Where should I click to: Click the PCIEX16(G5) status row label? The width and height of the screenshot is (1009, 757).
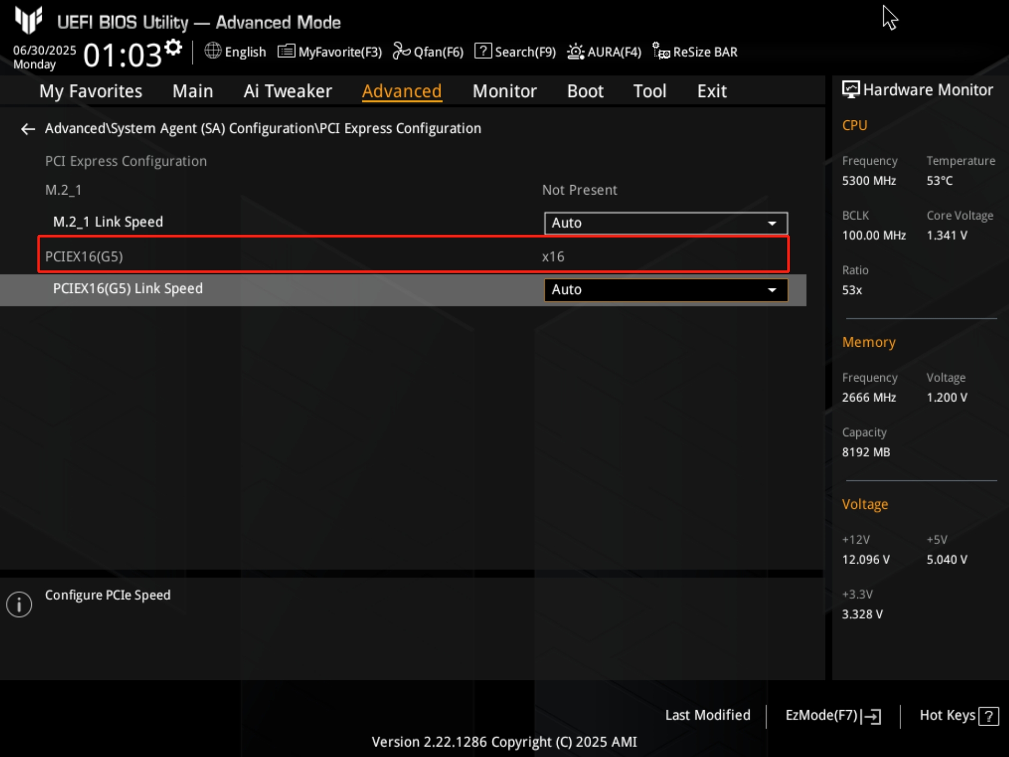point(84,257)
